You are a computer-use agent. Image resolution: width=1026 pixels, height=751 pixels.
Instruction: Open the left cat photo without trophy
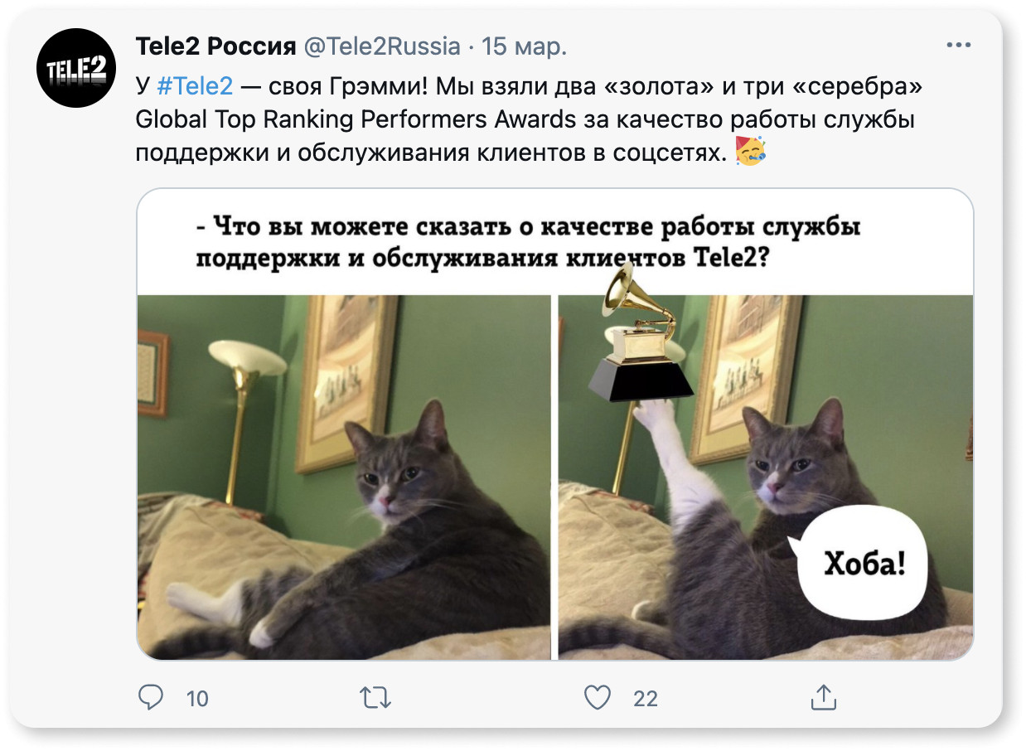[344, 477]
